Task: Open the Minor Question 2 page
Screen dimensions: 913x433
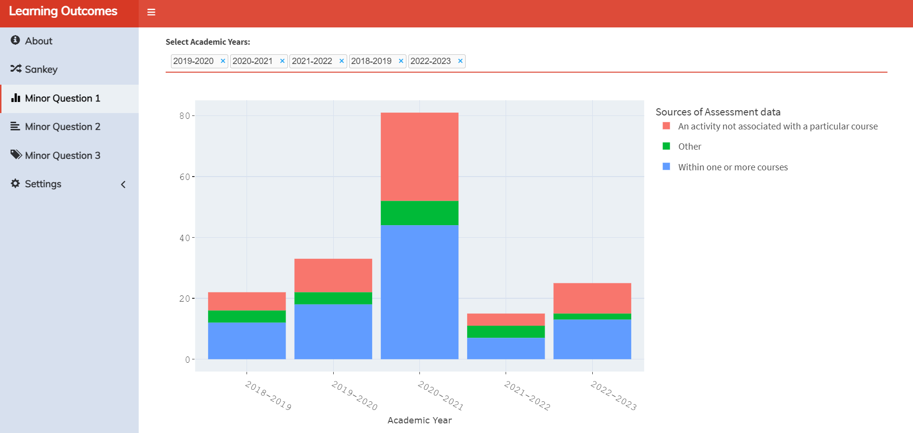Action: (63, 127)
